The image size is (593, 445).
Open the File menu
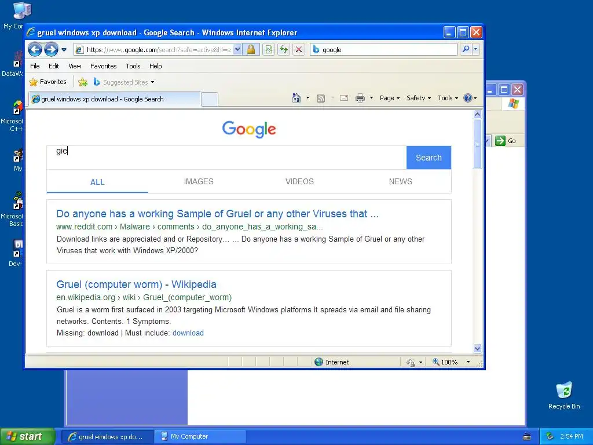[x=35, y=66]
